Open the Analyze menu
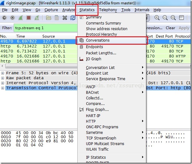This screenshot has width=192, height=164. coord(69,10)
